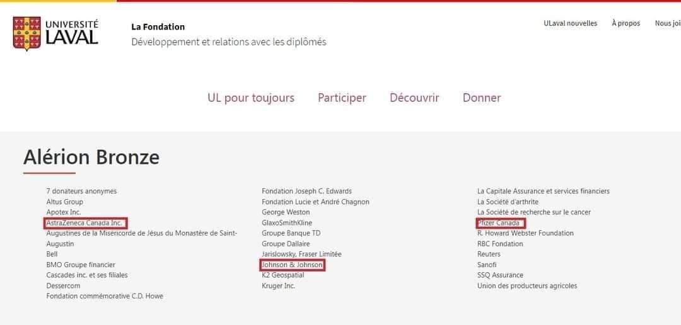Open the À propos link
This screenshot has height=325, width=681.
(x=626, y=23)
